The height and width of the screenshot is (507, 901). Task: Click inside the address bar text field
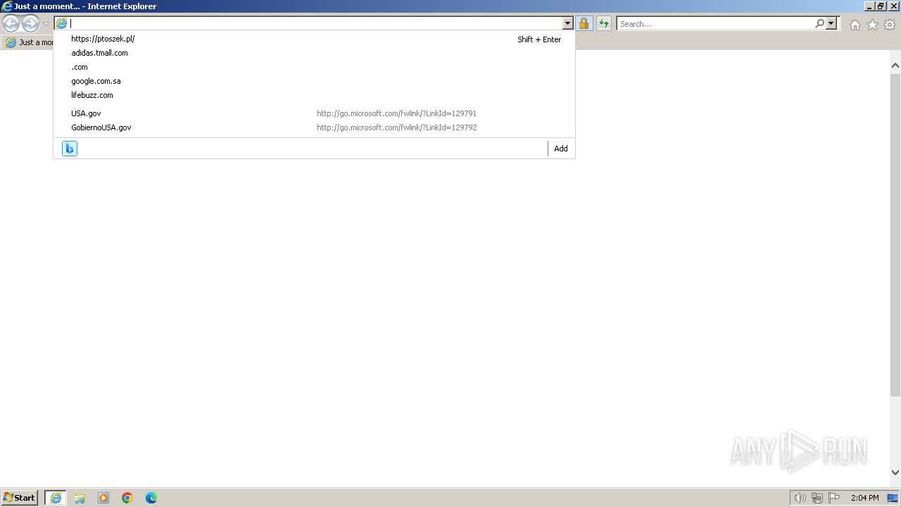point(315,23)
